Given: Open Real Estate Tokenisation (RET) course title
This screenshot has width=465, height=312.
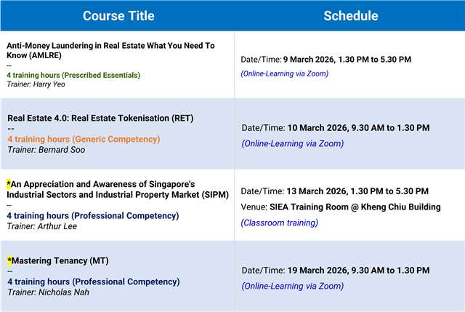Looking at the screenshot, I should tap(100, 118).
